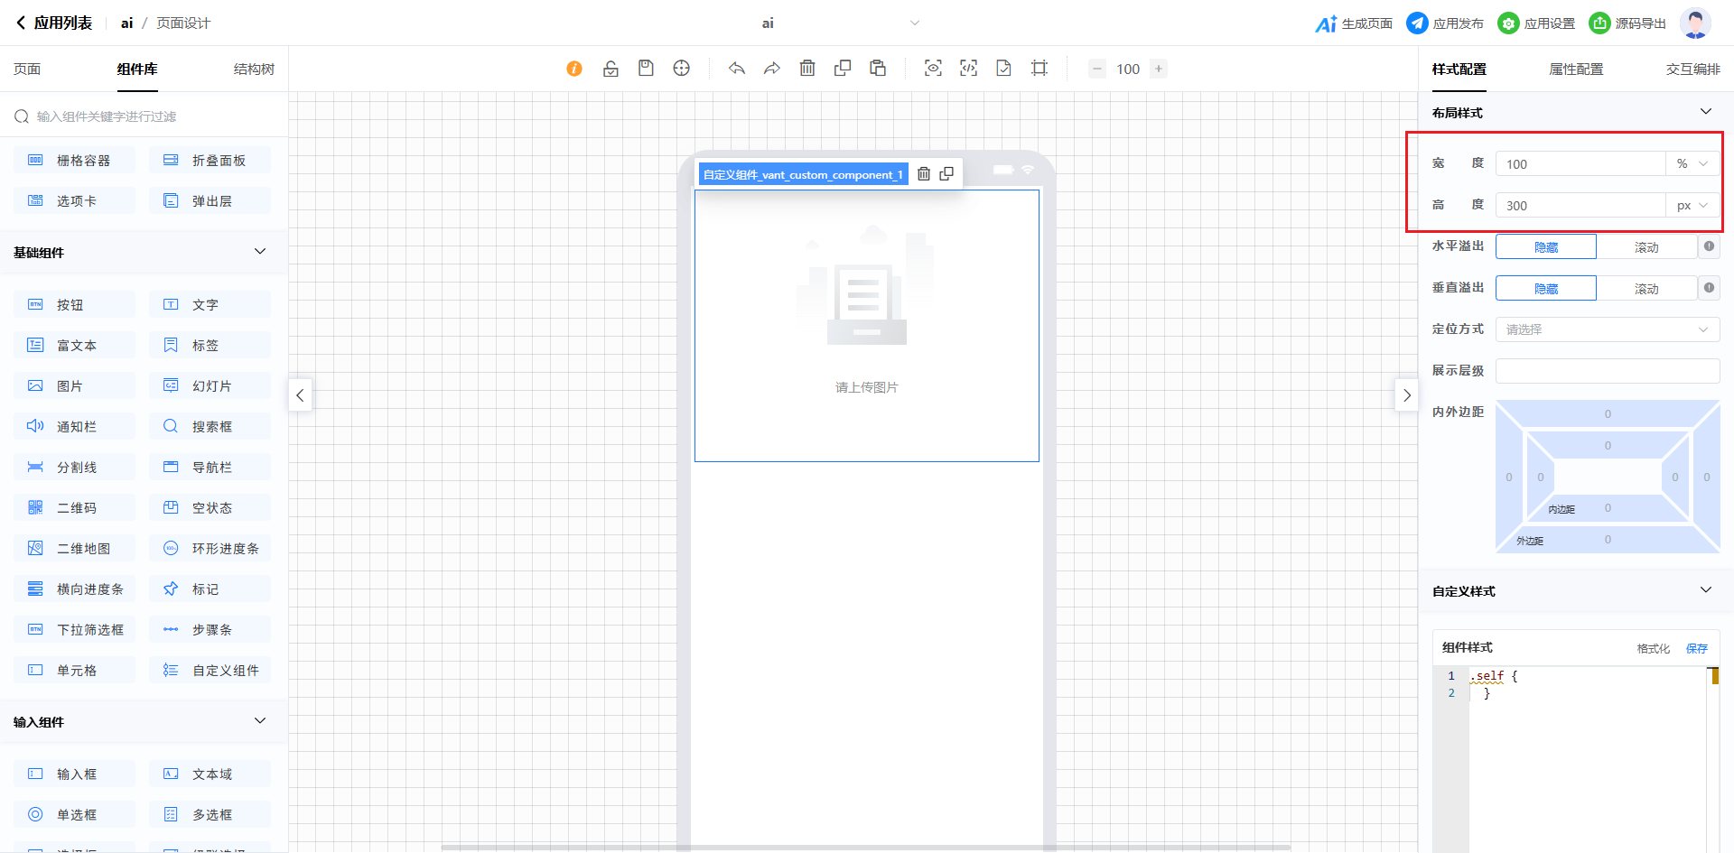The width and height of the screenshot is (1734, 853).
Task: Click the toolbar trash can delete icon
Action: pos(807,69)
